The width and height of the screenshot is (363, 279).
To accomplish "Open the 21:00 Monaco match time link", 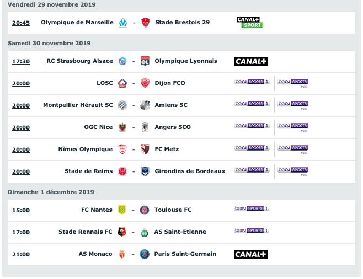I will pyautogui.click(x=21, y=255).
